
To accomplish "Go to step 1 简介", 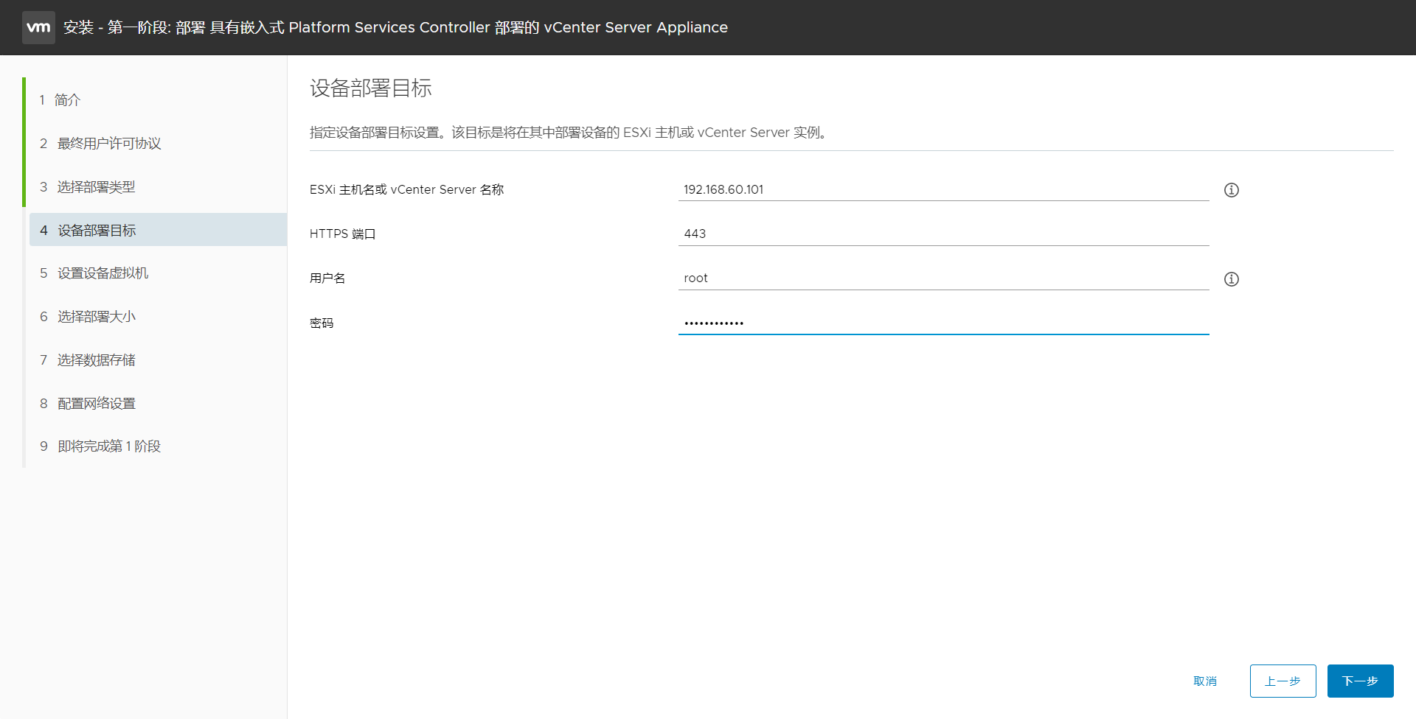I will [x=60, y=99].
